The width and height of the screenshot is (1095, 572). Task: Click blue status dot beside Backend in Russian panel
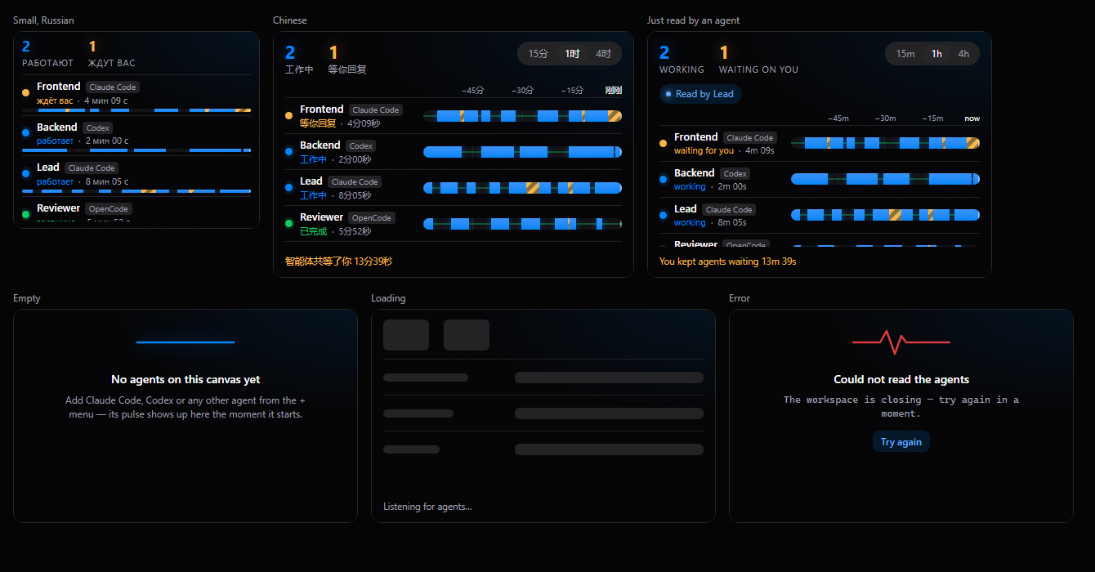pos(26,132)
